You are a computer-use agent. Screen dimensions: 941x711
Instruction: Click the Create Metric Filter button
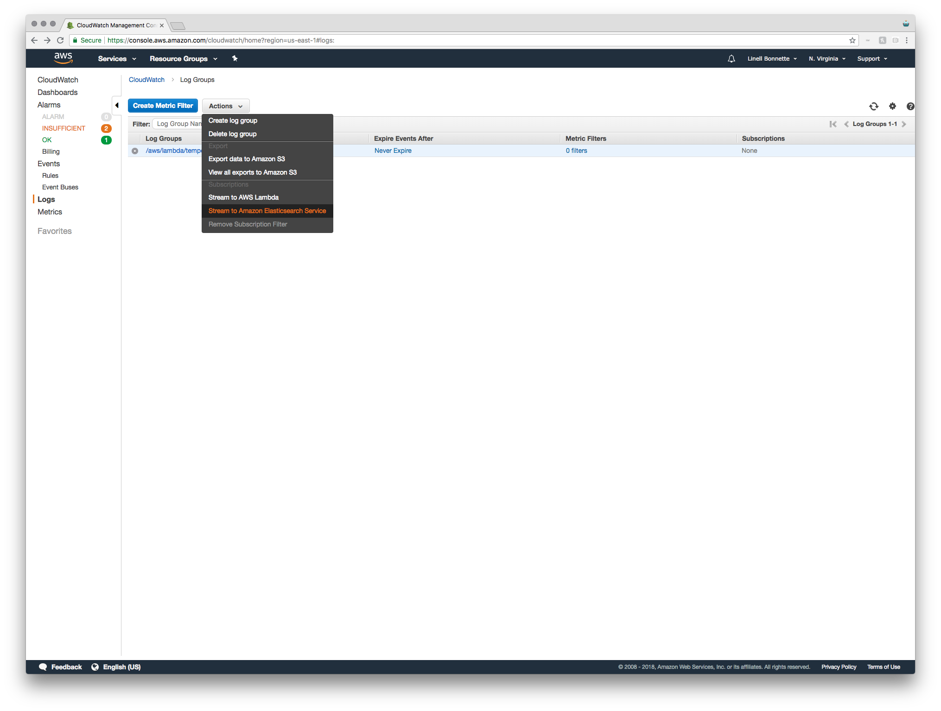coord(163,106)
